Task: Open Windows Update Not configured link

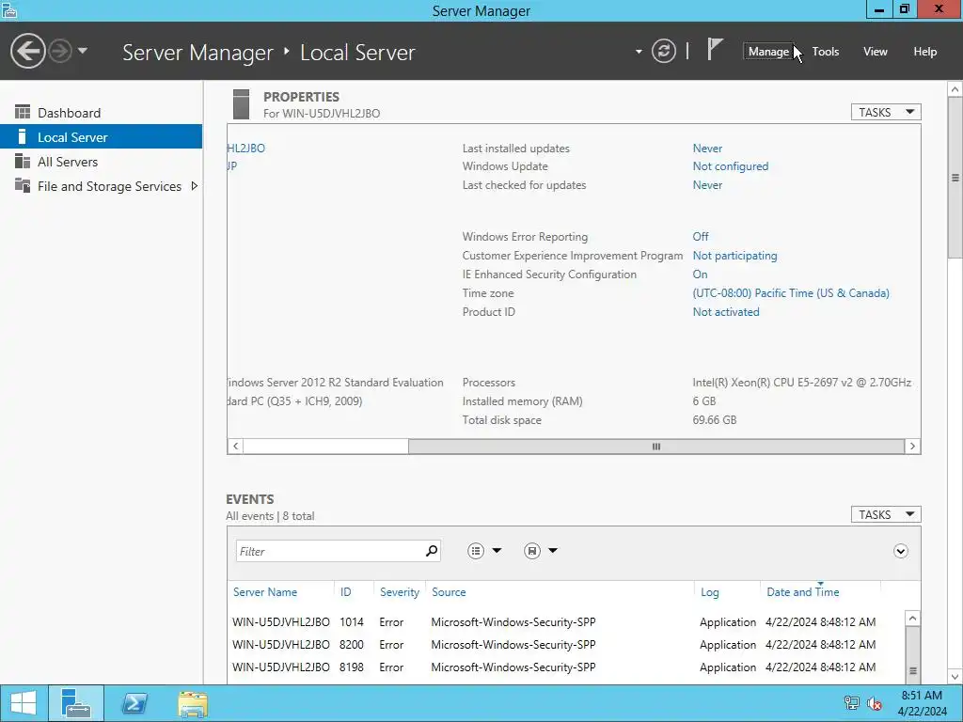Action: point(730,166)
